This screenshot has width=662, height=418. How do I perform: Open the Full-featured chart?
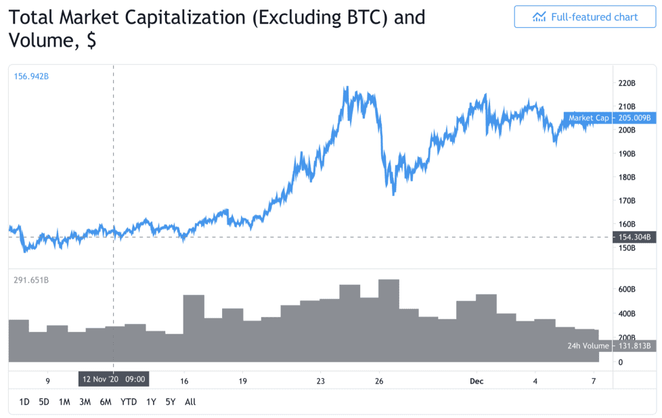585,17
